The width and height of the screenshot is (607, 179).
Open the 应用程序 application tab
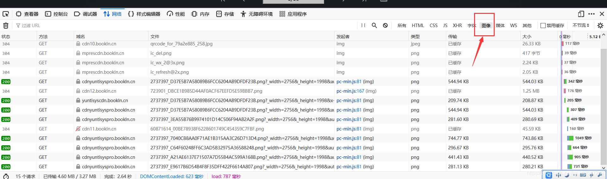[x=293, y=14]
